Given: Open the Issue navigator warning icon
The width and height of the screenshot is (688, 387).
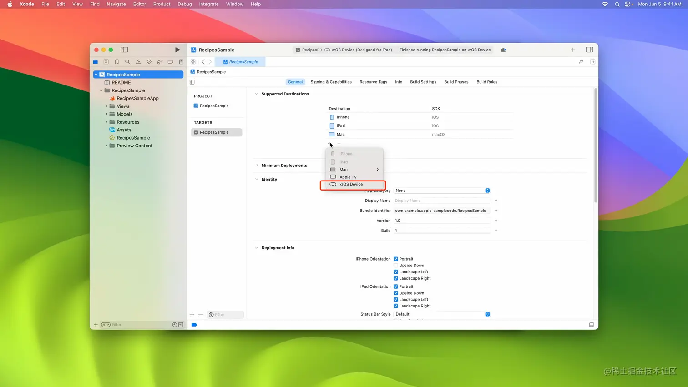Looking at the screenshot, I should click(138, 62).
